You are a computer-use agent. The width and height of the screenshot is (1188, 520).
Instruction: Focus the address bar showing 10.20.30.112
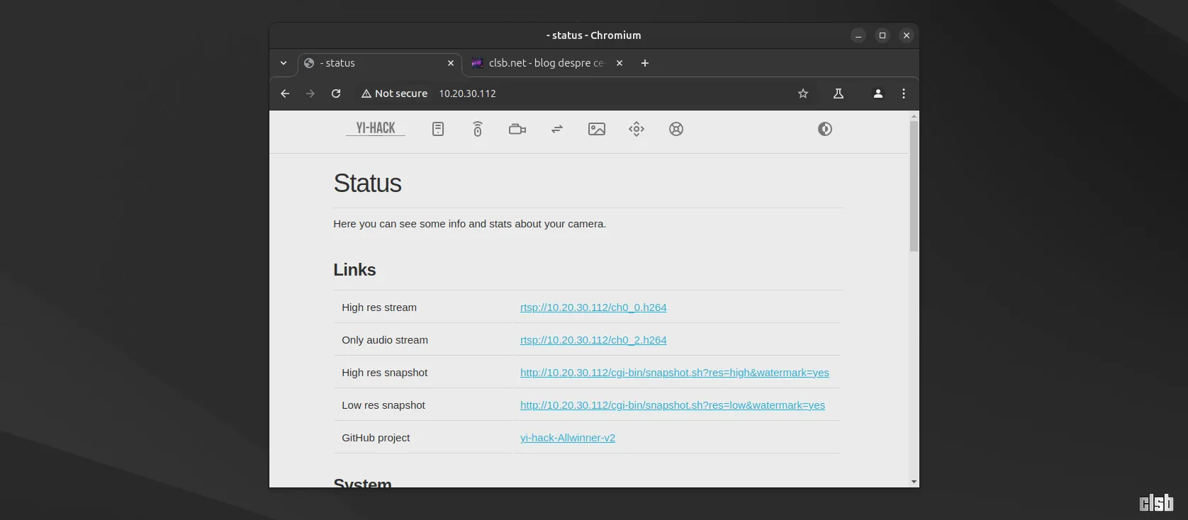pyautogui.click(x=467, y=94)
